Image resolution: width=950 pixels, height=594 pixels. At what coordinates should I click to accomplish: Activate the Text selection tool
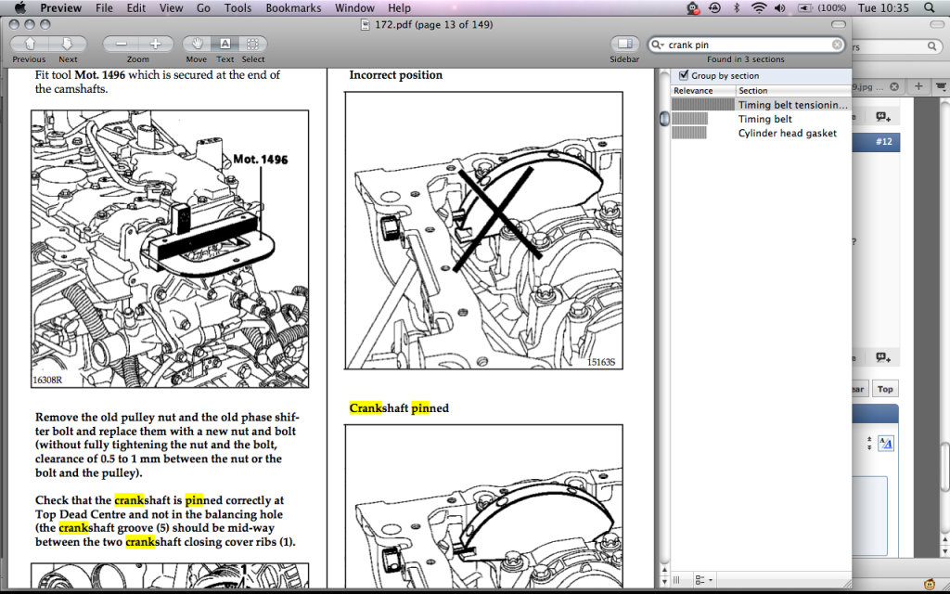(x=225, y=44)
